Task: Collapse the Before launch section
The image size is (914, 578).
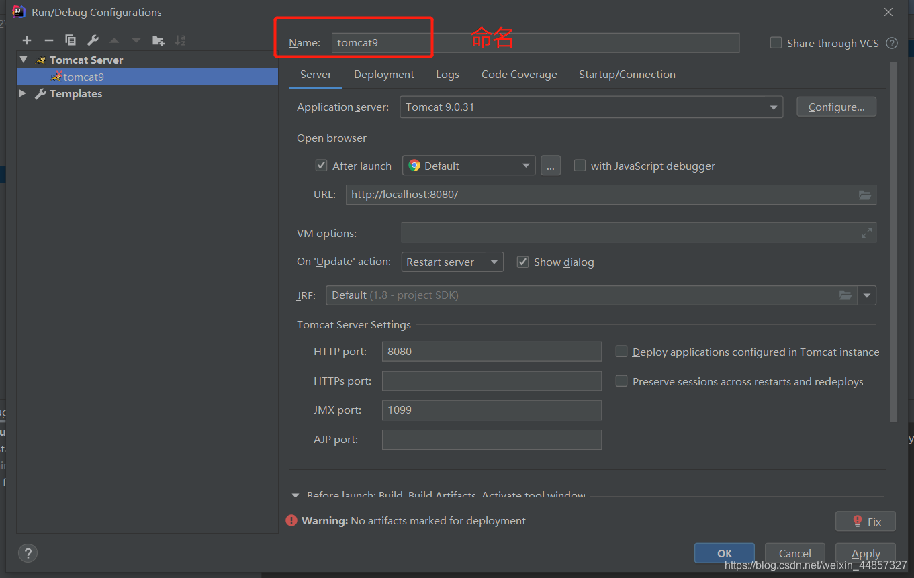Action: (295, 495)
